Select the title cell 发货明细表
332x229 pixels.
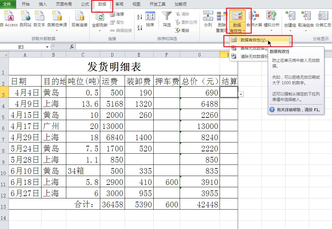click(114, 66)
